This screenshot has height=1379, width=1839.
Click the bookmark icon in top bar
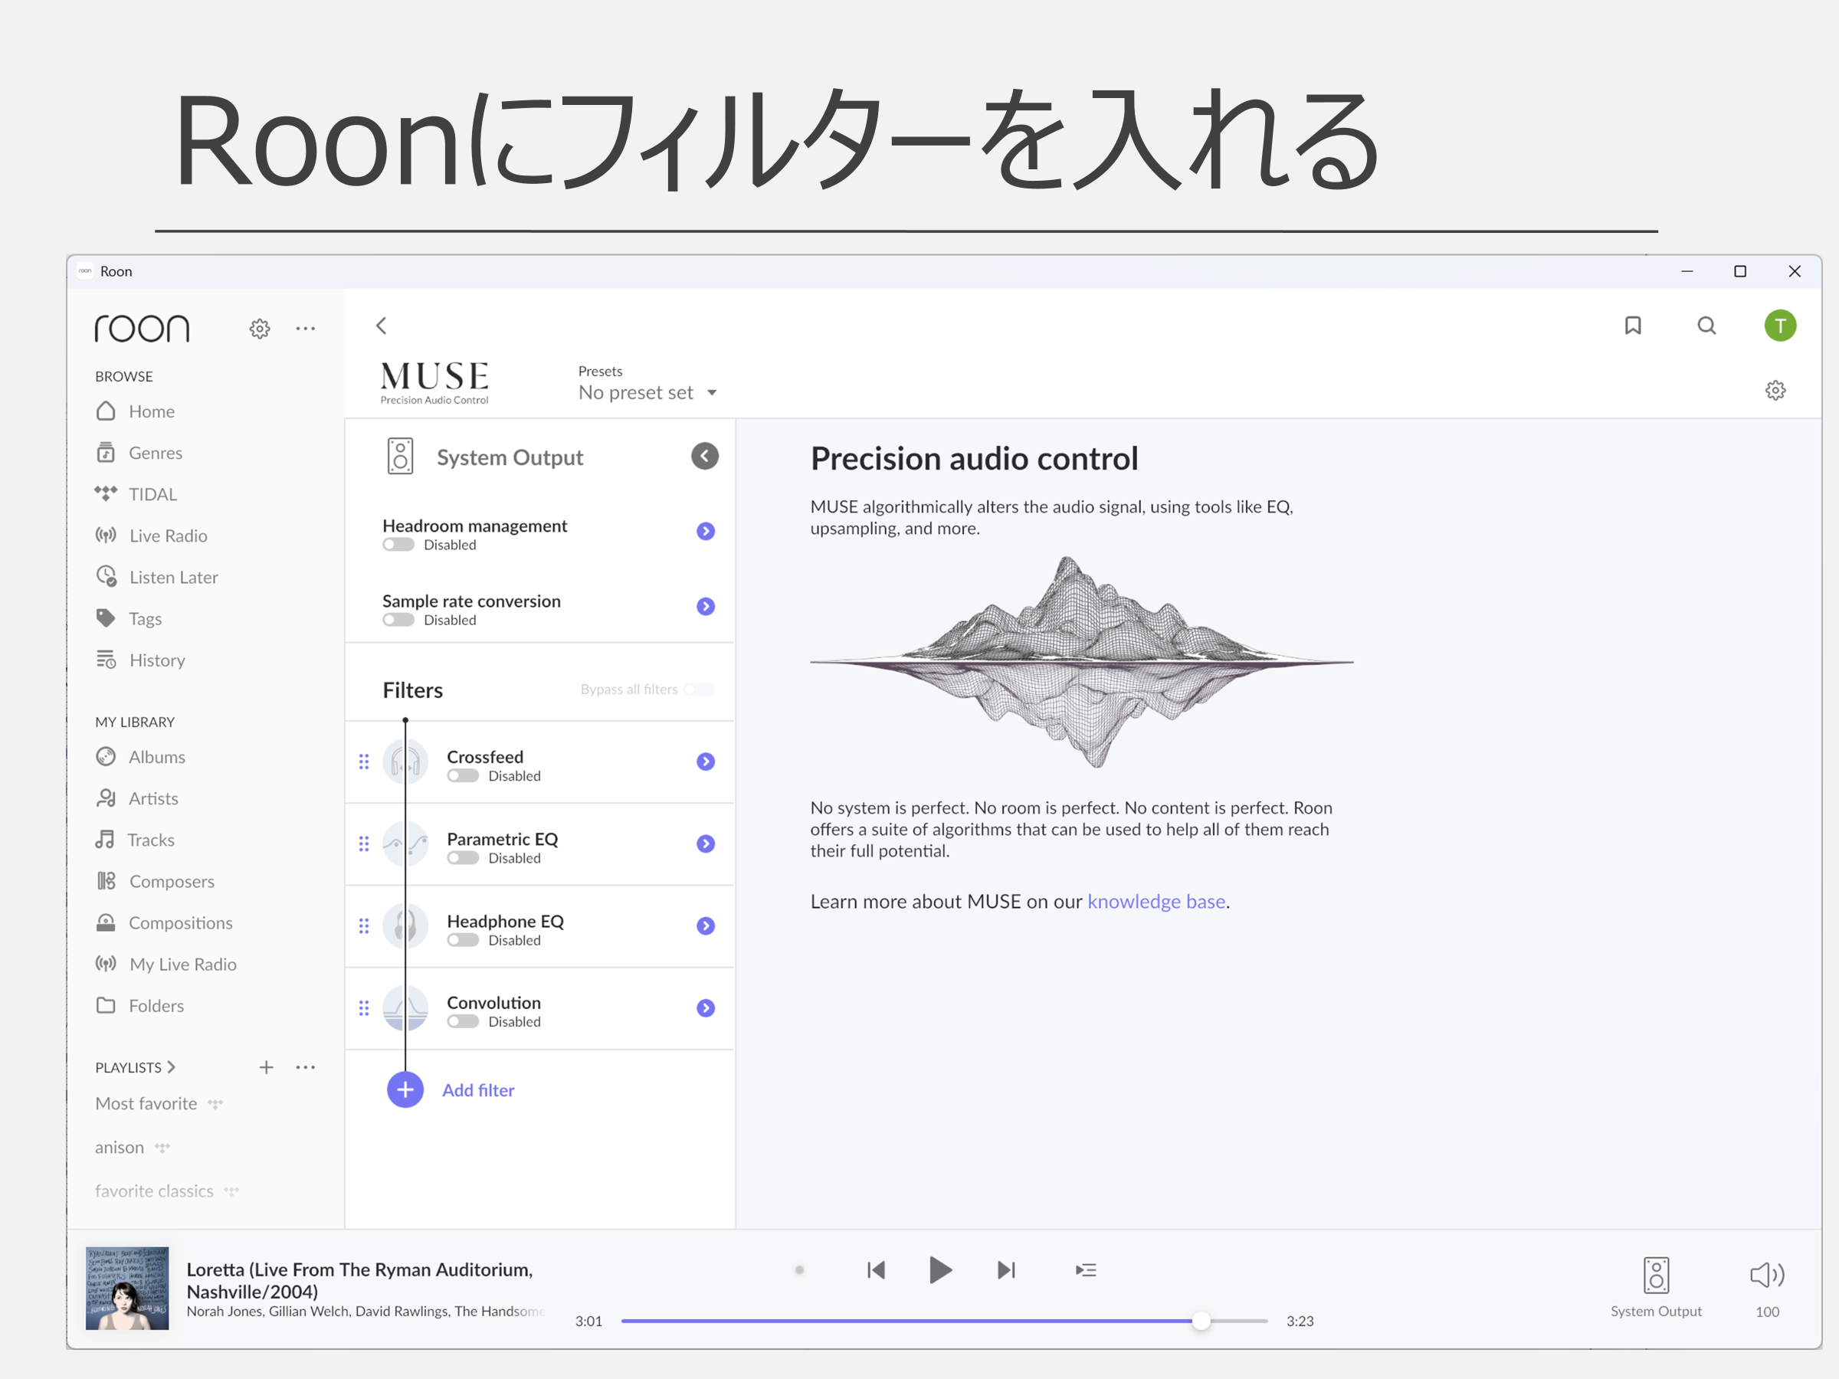pos(1632,325)
